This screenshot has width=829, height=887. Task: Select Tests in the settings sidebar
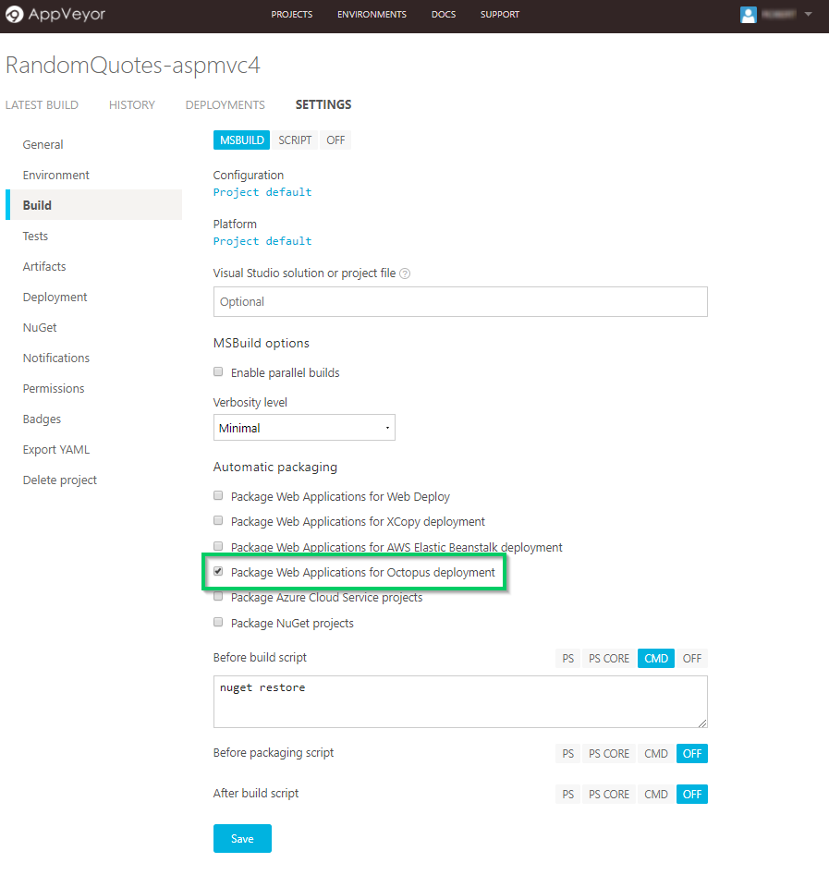35,236
